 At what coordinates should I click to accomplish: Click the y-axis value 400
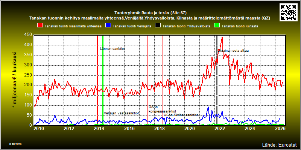pos(28,45)
